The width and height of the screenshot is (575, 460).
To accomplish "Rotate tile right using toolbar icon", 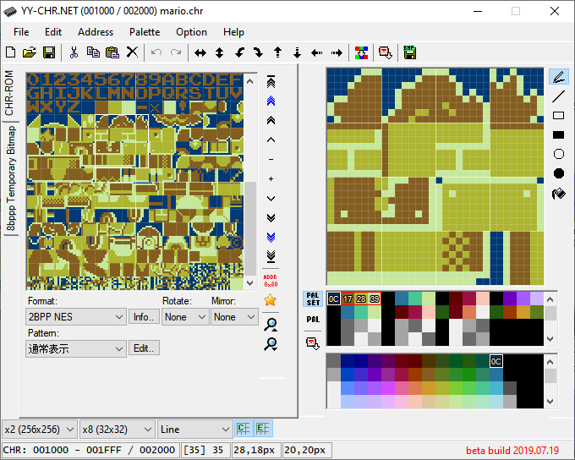I will coord(258,52).
